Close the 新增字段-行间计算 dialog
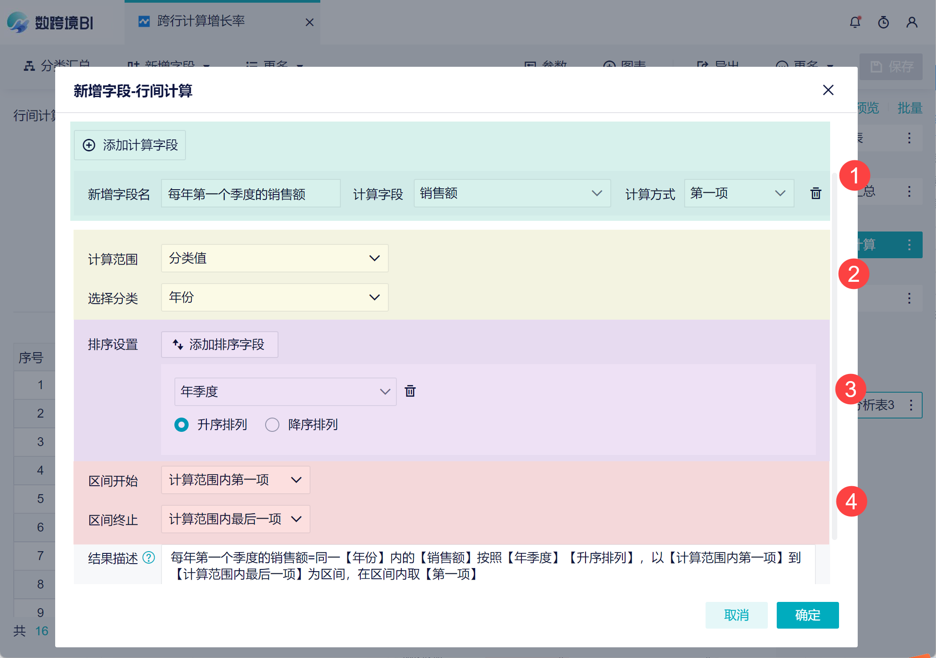The width and height of the screenshot is (936, 658). tap(828, 90)
